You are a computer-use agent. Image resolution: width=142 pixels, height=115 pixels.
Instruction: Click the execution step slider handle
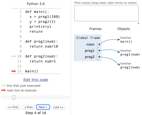[14, 97]
